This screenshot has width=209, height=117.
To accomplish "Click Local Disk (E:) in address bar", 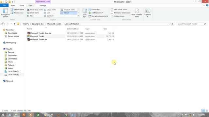I will (x=38, y=24).
